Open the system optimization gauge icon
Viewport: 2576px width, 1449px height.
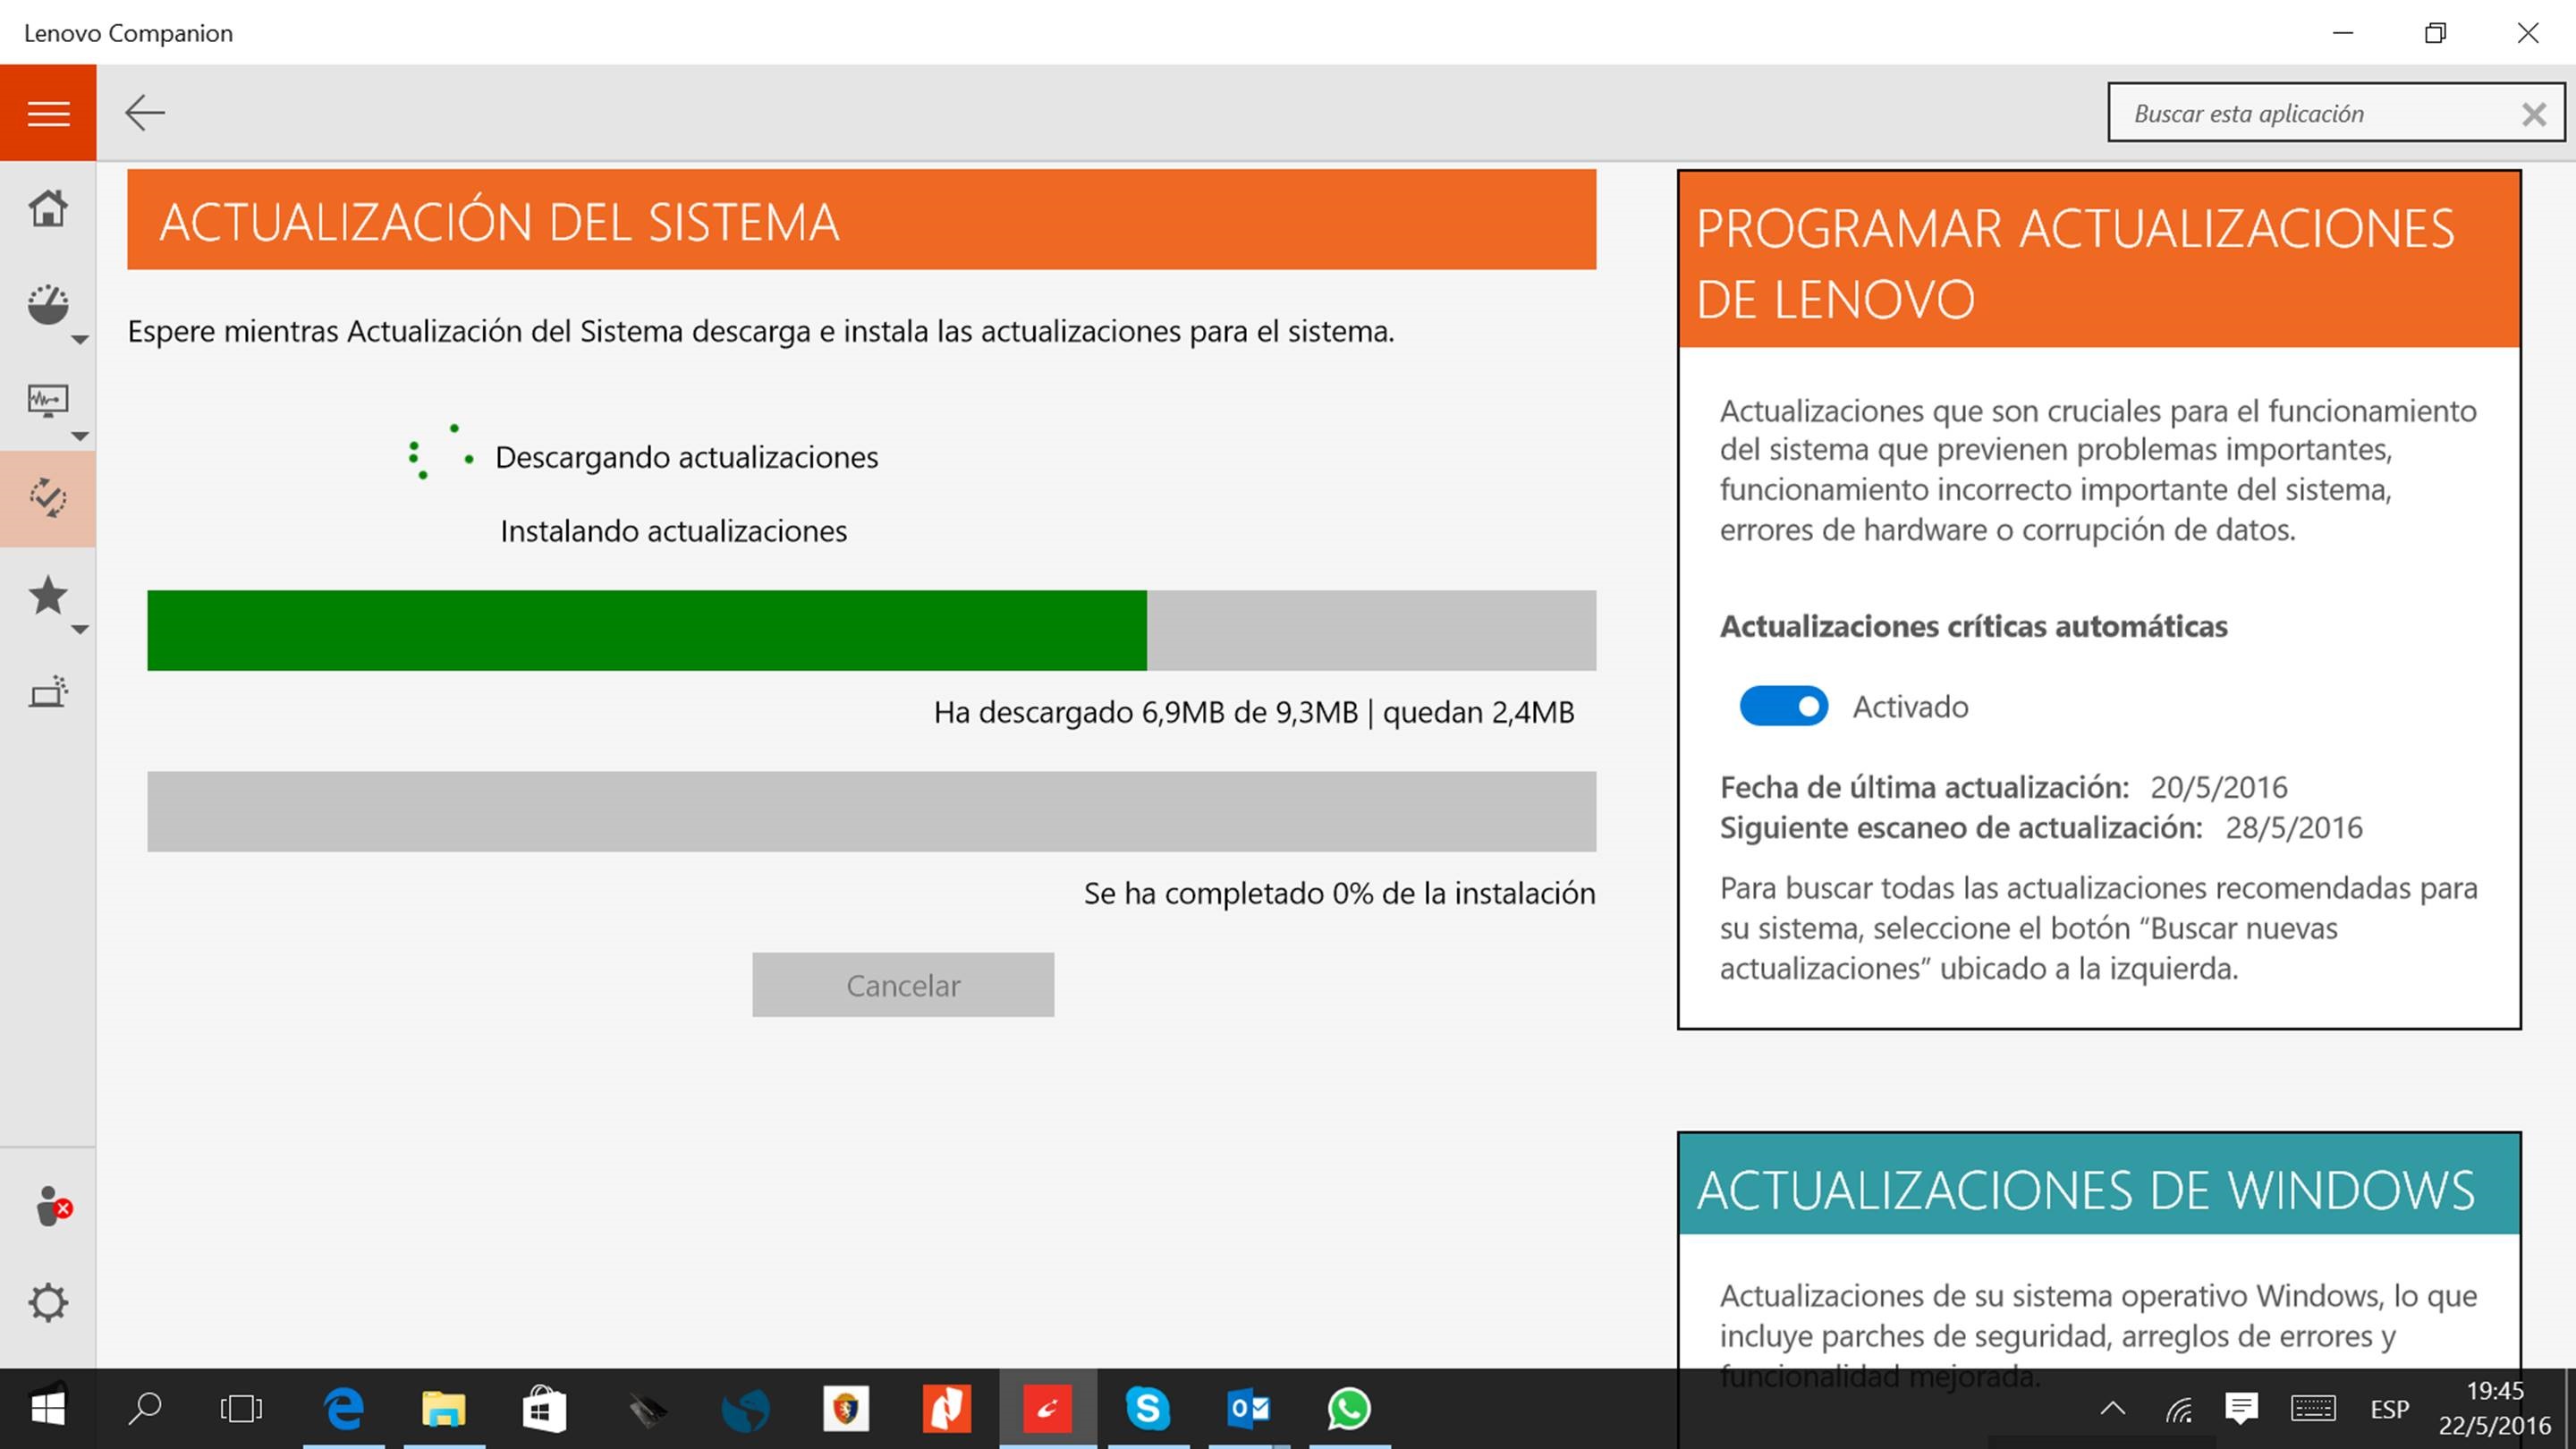point(48,305)
